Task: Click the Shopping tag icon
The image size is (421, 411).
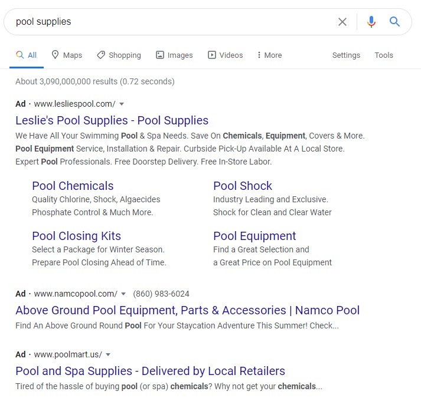Action: pyautogui.click(x=101, y=55)
